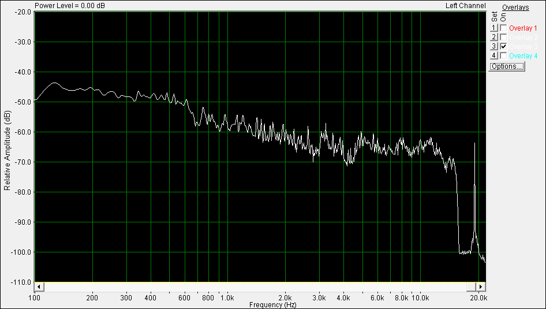Click the Relative Amplitude (dB) axis title
Viewport: 546px width, 309px height.
[x=6, y=151]
